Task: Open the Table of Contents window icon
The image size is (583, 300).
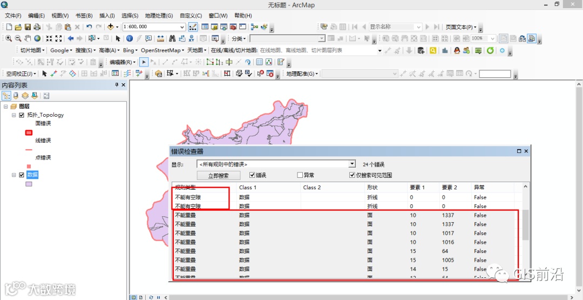Action: coord(205,27)
